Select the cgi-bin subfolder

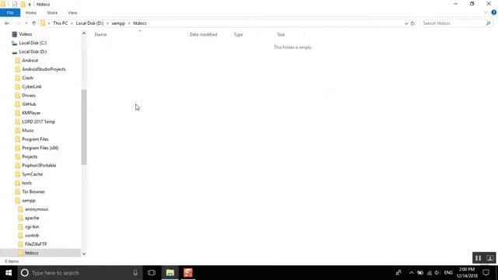click(x=32, y=226)
